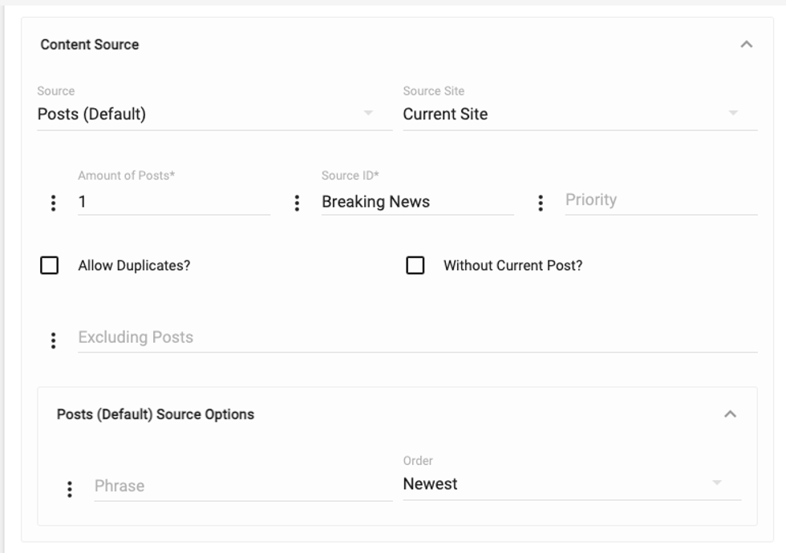This screenshot has height=553, width=786.
Task: Open the three-dot menu beside Priority field
Action: coord(541,203)
